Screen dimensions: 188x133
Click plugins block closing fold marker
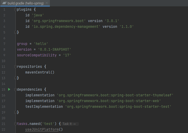point(15,32)
